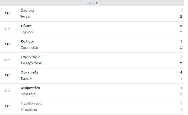Click the Γιουβέντους team name
188x115 pixels.
click(x=31, y=103)
